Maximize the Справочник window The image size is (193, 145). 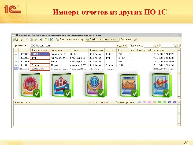(x=176, y=35)
